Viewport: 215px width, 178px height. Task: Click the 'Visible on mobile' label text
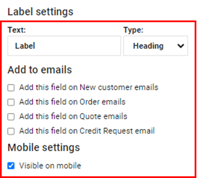[x=50, y=166]
